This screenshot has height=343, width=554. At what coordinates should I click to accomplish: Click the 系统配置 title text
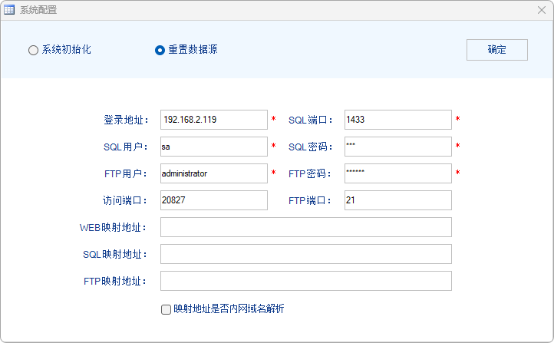[38, 10]
